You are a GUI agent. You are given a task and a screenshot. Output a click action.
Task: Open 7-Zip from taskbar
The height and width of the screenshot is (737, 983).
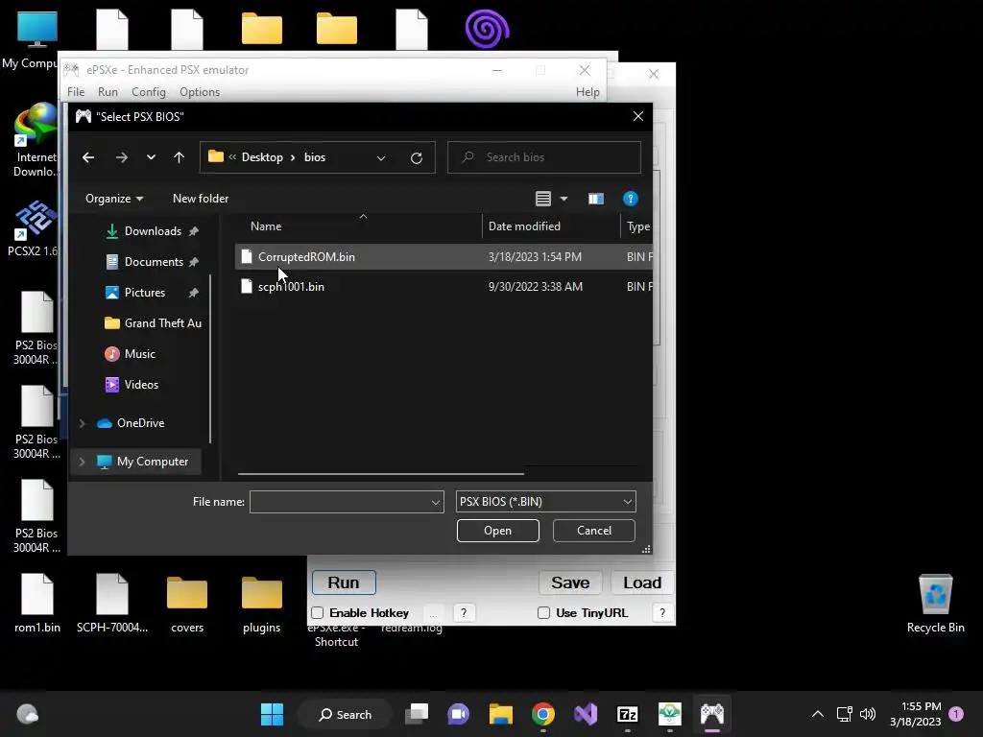[x=628, y=714]
